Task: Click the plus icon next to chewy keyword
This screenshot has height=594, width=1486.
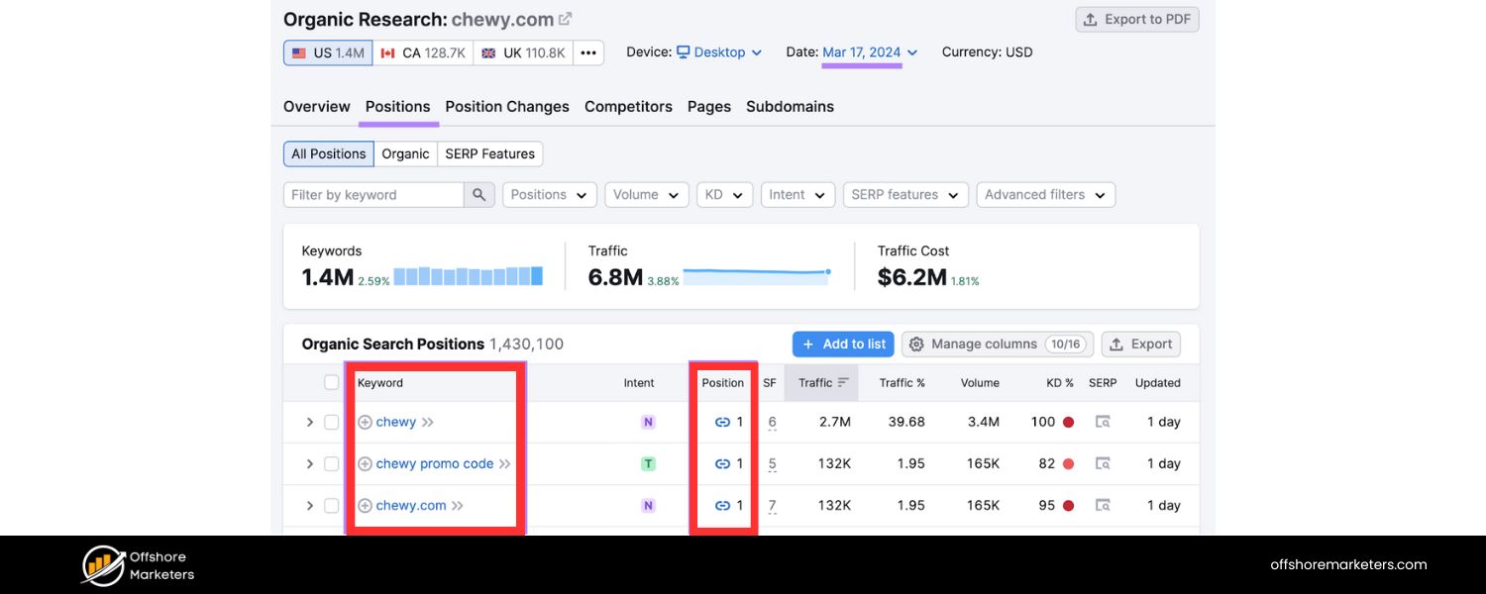Action: (x=365, y=422)
